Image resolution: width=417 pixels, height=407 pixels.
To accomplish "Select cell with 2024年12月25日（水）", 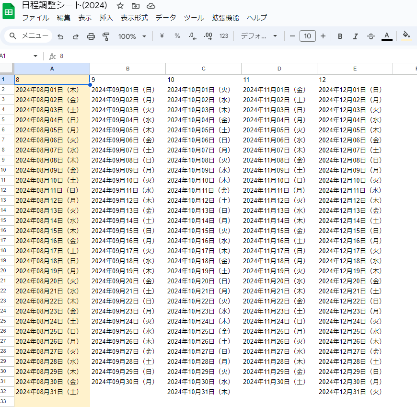I will pos(355,331).
